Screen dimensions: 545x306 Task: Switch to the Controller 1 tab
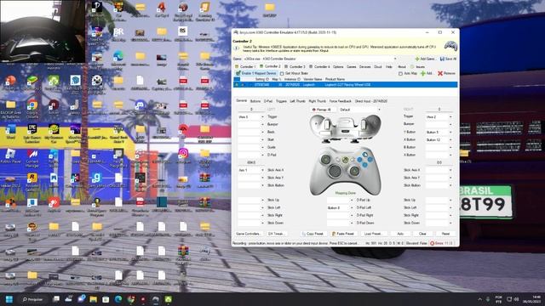tap(246, 66)
